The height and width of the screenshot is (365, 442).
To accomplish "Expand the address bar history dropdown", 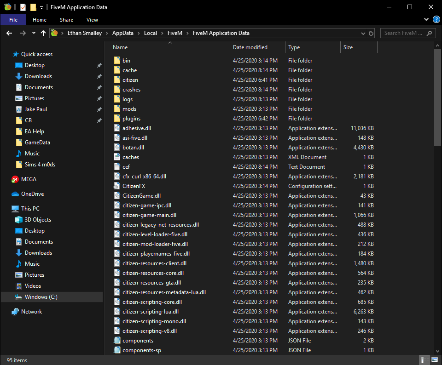I will coord(363,33).
